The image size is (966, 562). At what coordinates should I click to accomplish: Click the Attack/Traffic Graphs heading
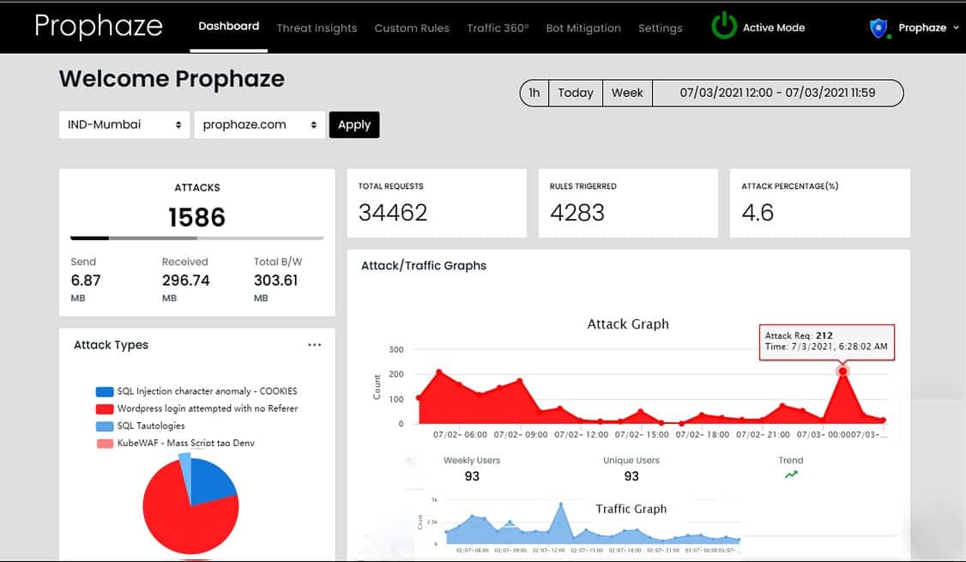(424, 266)
